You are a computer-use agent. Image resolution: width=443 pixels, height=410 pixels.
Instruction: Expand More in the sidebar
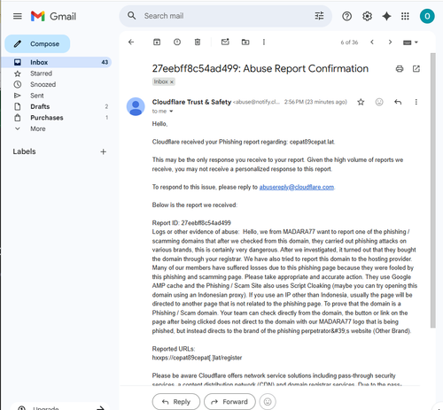click(38, 128)
